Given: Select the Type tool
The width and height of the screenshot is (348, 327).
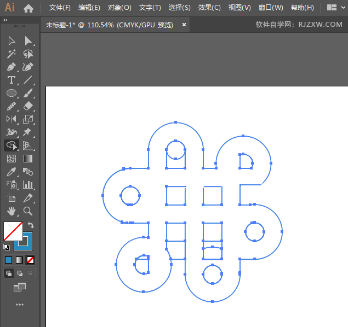Looking at the screenshot, I should pos(11,80).
